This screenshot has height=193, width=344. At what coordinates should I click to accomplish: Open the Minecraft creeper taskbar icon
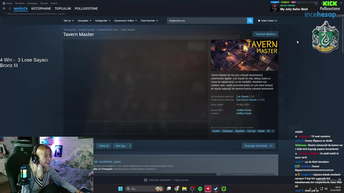224,189
